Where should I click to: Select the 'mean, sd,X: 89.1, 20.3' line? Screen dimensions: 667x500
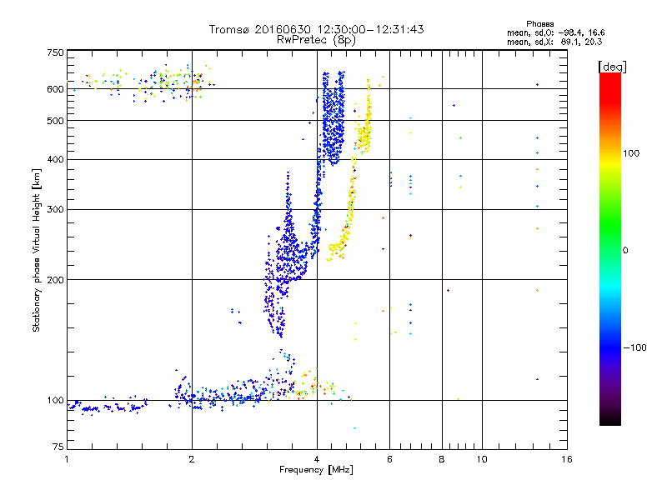click(x=554, y=42)
